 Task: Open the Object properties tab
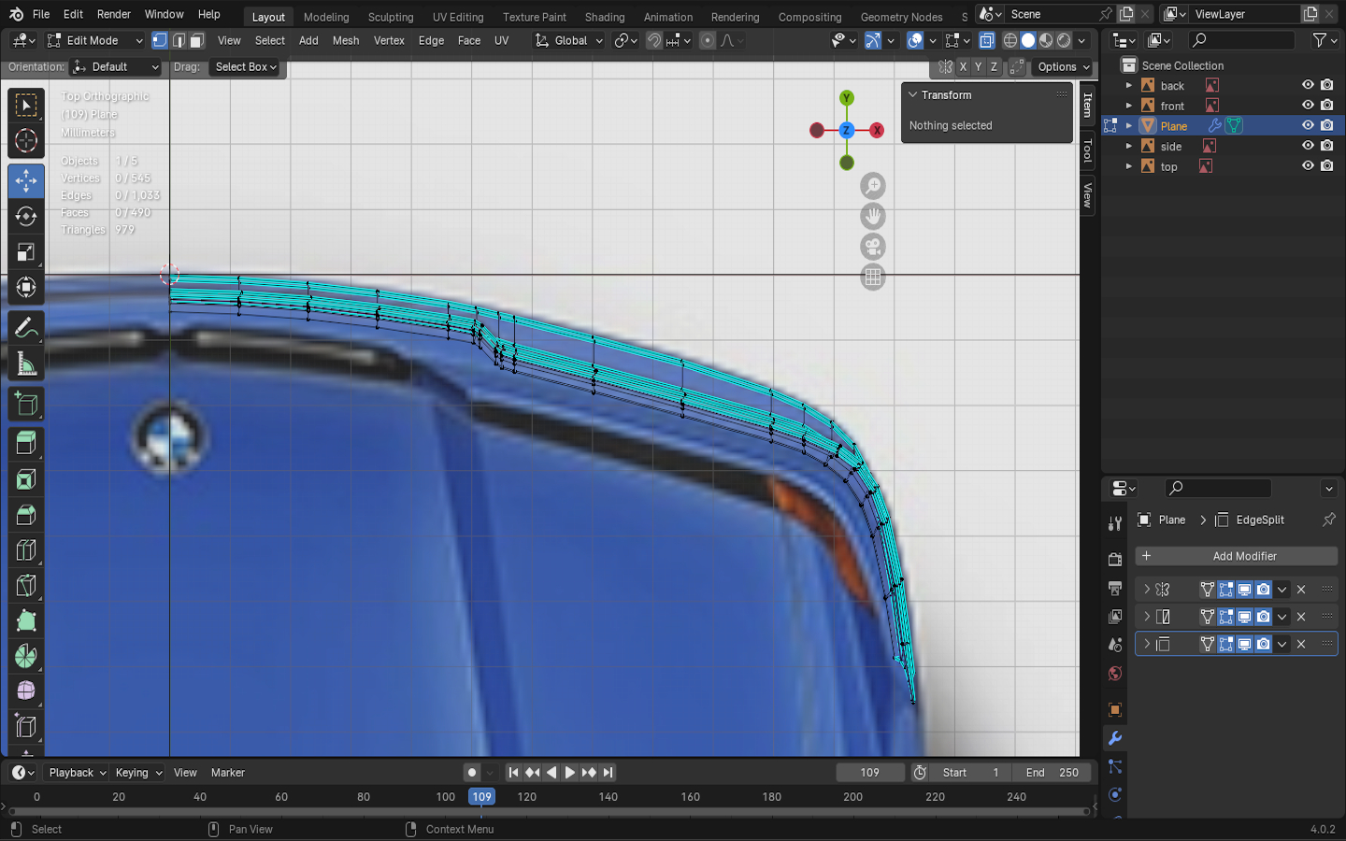[1114, 710]
